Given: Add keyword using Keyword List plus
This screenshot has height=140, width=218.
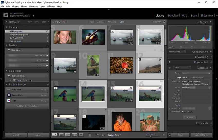Looking at the screenshot, I should pyautogui.click(x=169, y=62).
